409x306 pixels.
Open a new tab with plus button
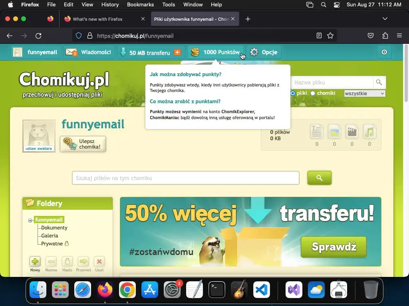coord(248,19)
